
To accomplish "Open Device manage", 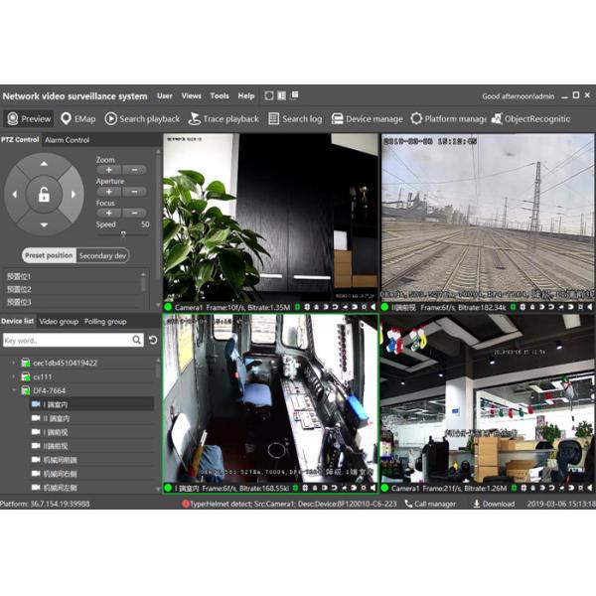I will [367, 119].
